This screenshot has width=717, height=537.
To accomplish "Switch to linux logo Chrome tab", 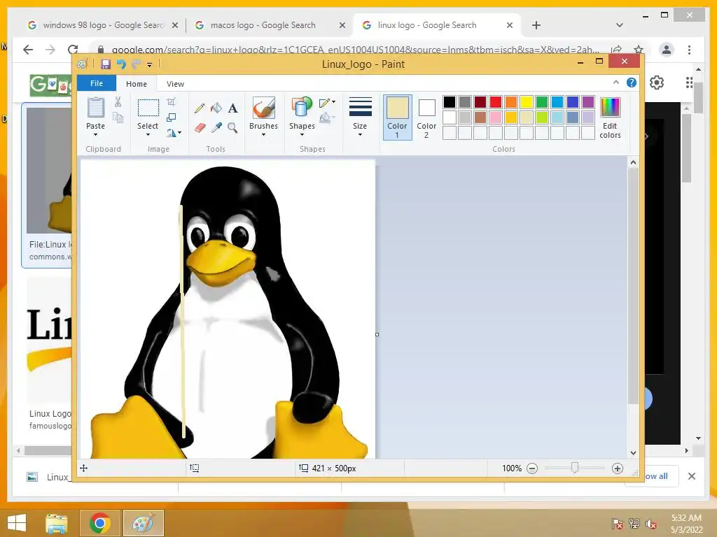I will click(x=436, y=25).
